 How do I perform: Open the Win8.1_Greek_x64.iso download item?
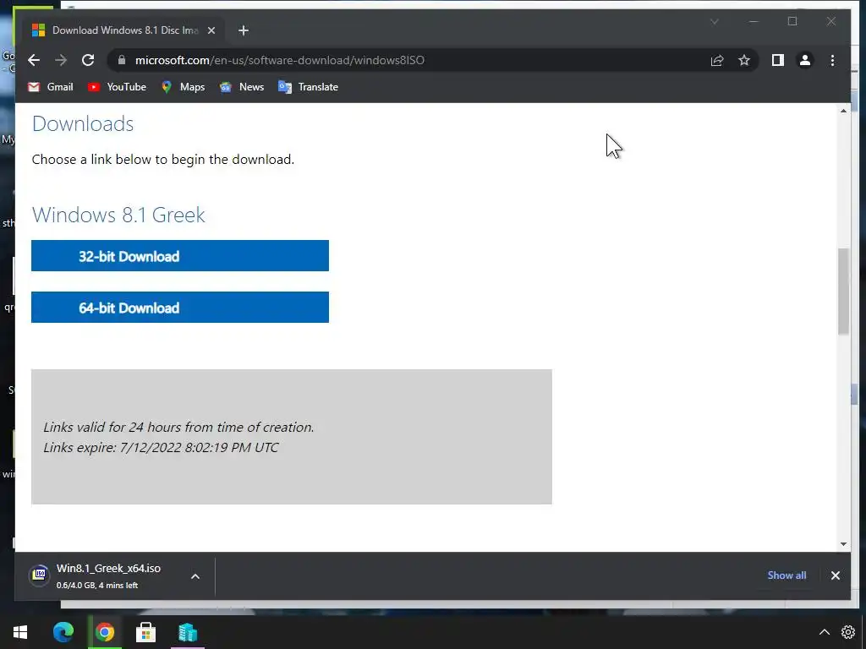108,575
